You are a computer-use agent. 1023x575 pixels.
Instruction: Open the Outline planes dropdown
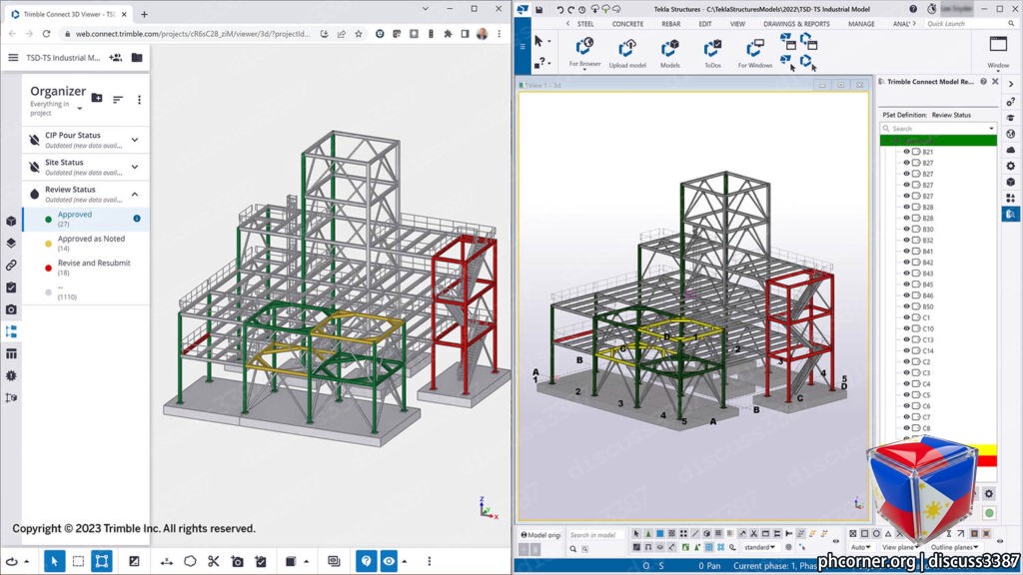(954, 548)
